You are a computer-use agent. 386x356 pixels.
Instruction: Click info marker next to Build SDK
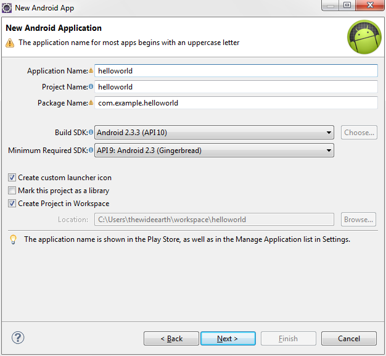coord(91,132)
